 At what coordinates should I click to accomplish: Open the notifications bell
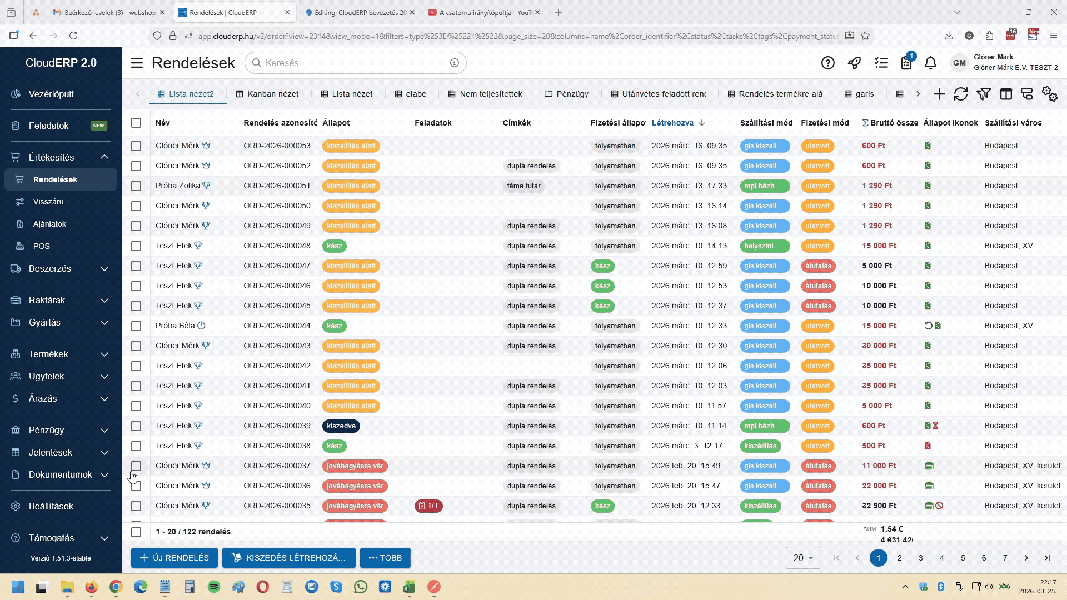pos(930,63)
